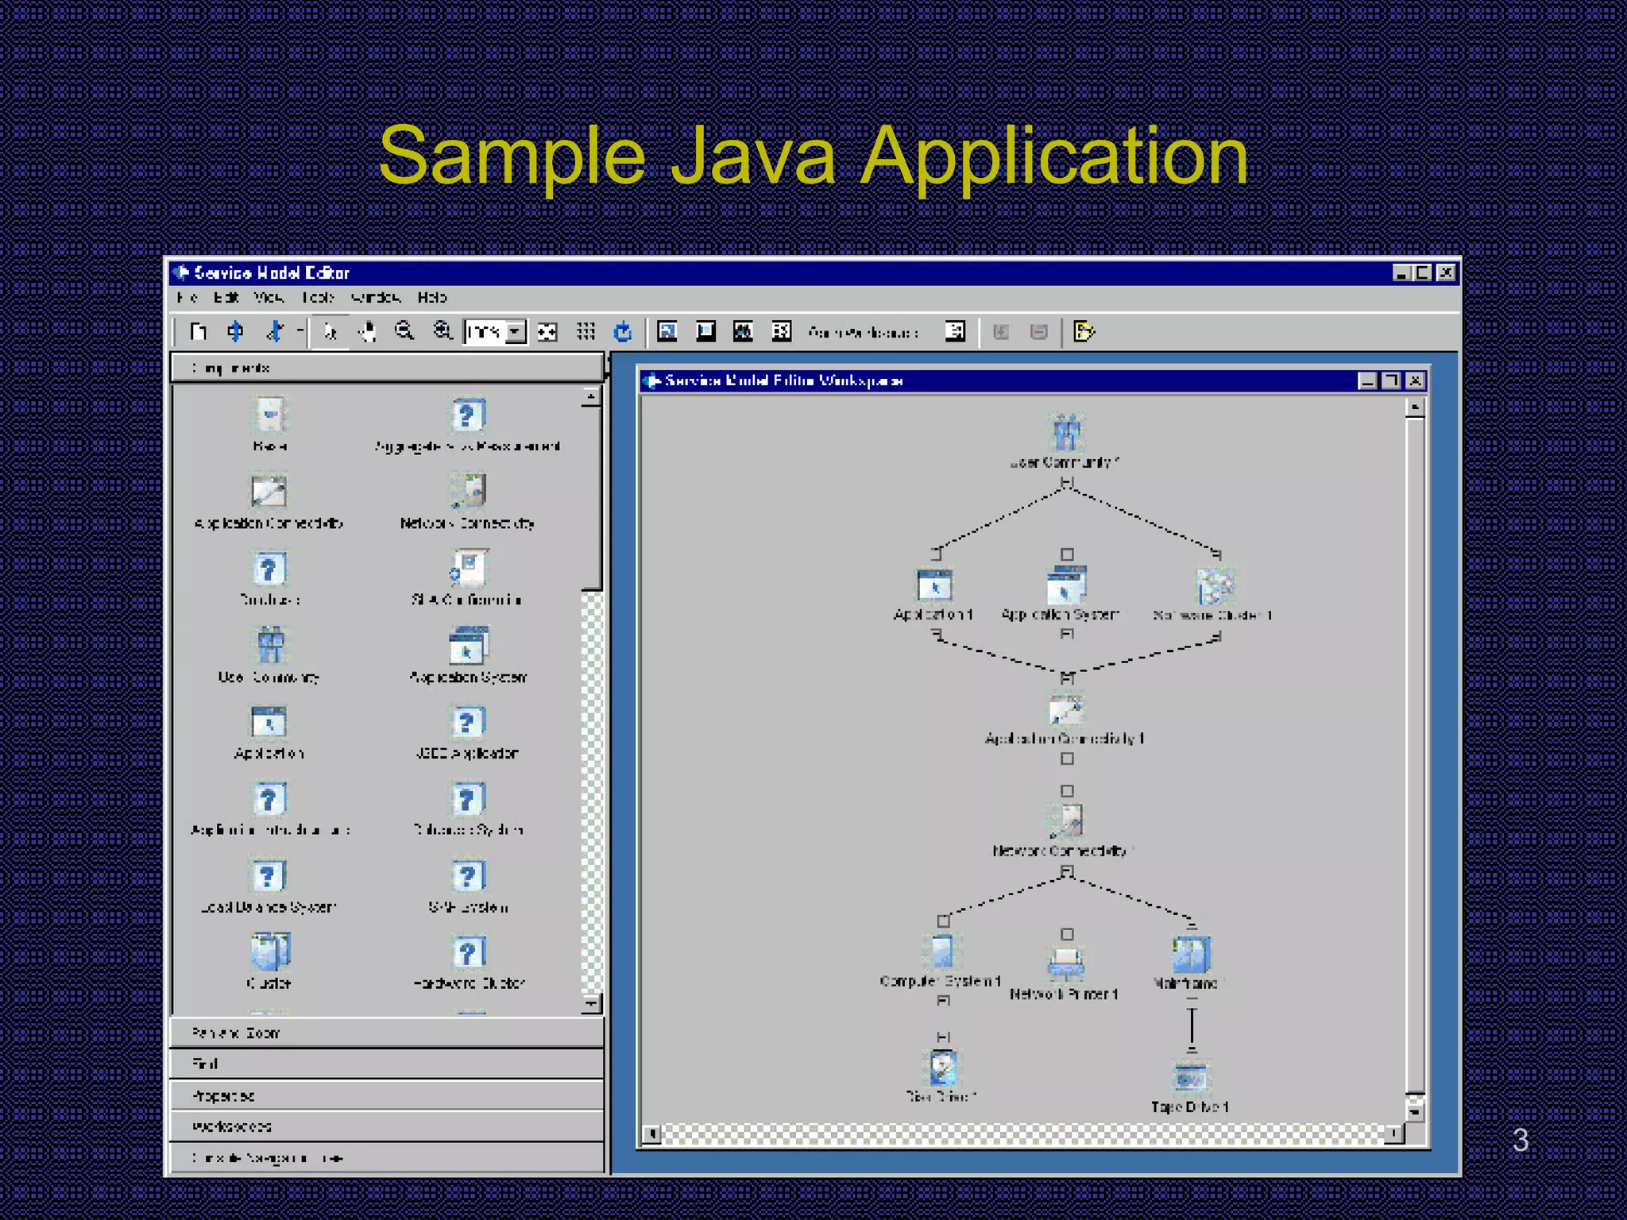Toggle the fit-to-window toolbar button
This screenshot has width=1627, height=1220.
547,331
